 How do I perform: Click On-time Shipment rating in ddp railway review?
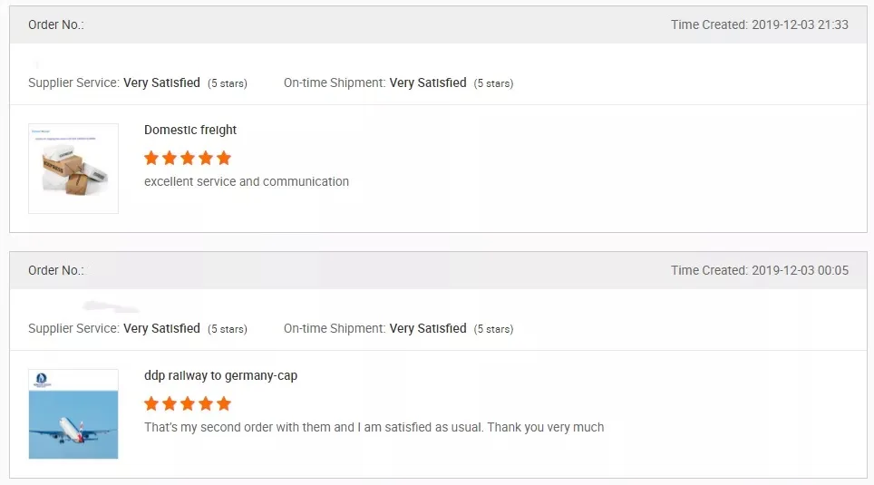click(x=398, y=328)
